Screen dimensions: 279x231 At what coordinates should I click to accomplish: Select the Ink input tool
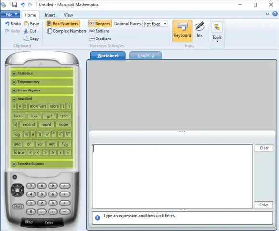click(x=199, y=29)
